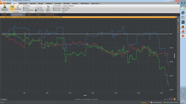
Task: Click the Feedback link
Action: (144, 102)
